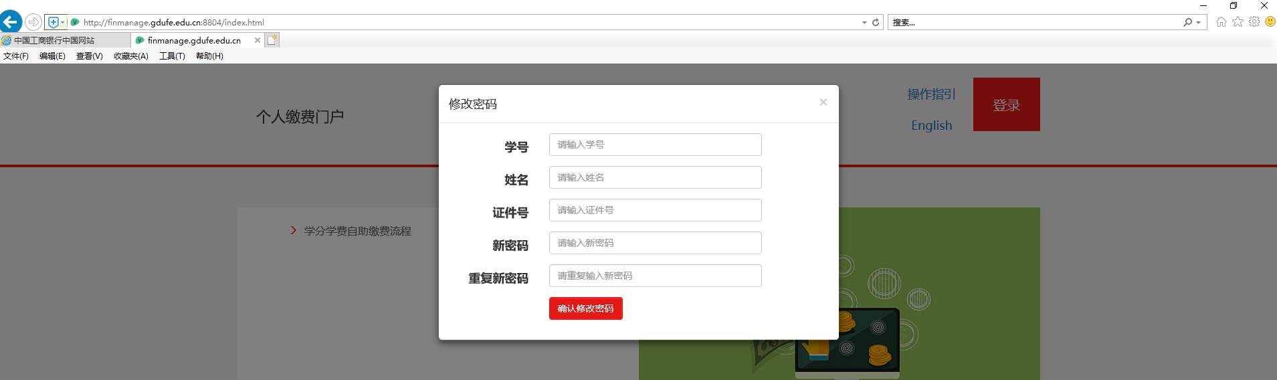Image resolution: width=1277 pixels, height=380 pixels.
Task: Open a new tab with the new-tab button
Action: (x=272, y=40)
